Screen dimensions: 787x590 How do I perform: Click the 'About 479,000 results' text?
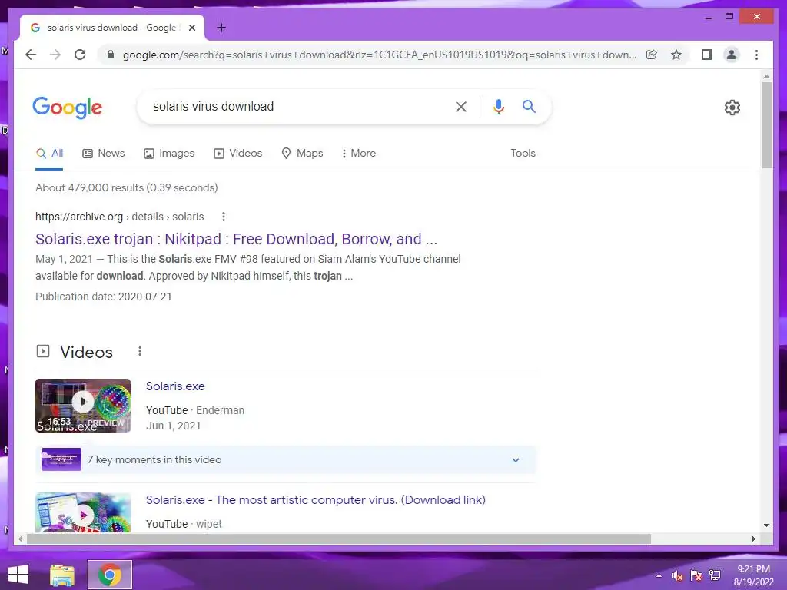(x=127, y=187)
